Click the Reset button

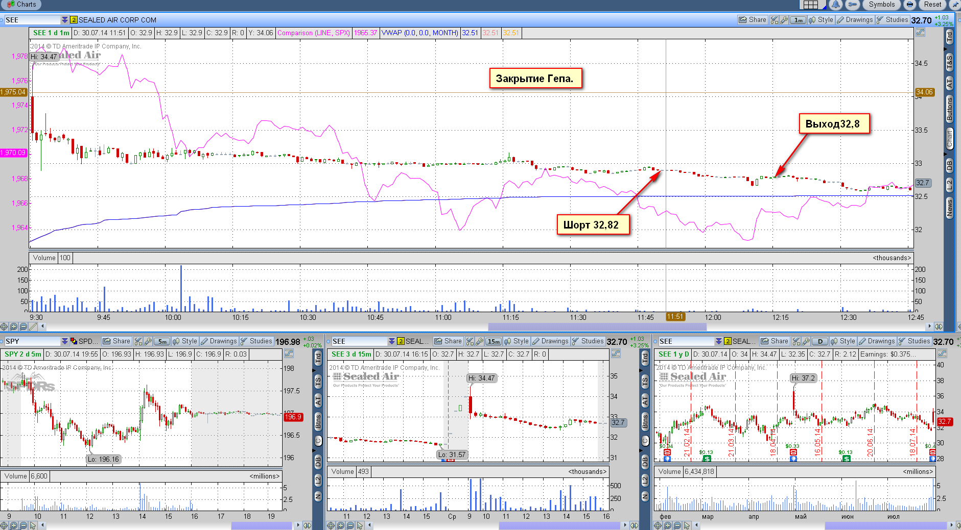932,5
